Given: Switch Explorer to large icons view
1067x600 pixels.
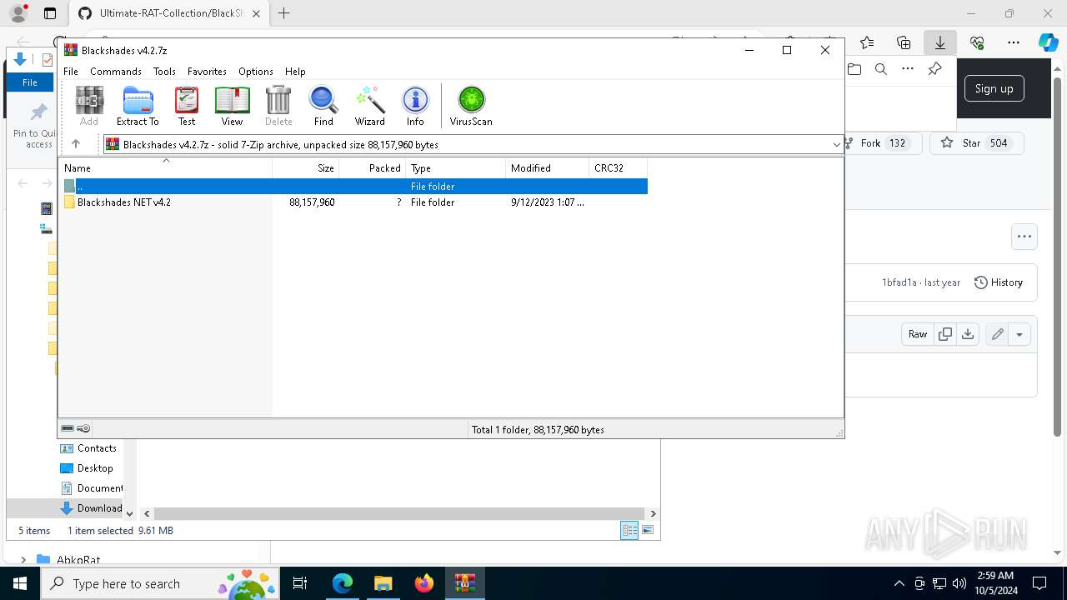Looking at the screenshot, I should (648, 530).
